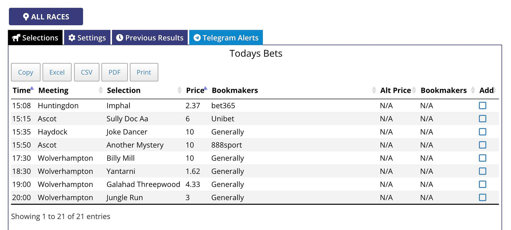Open the Telegram Alerts tab
The width and height of the screenshot is (511, 230).
point(226,37)
